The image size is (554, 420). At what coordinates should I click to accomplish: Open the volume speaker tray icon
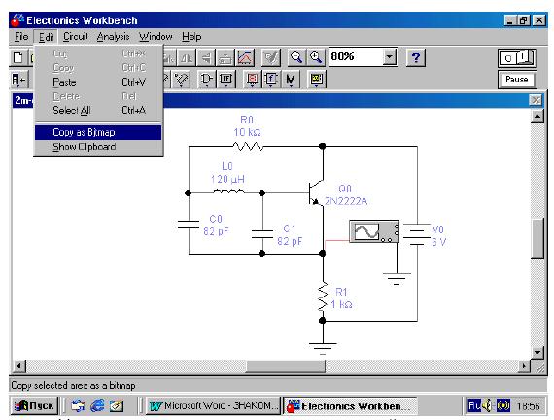point(487,405)
